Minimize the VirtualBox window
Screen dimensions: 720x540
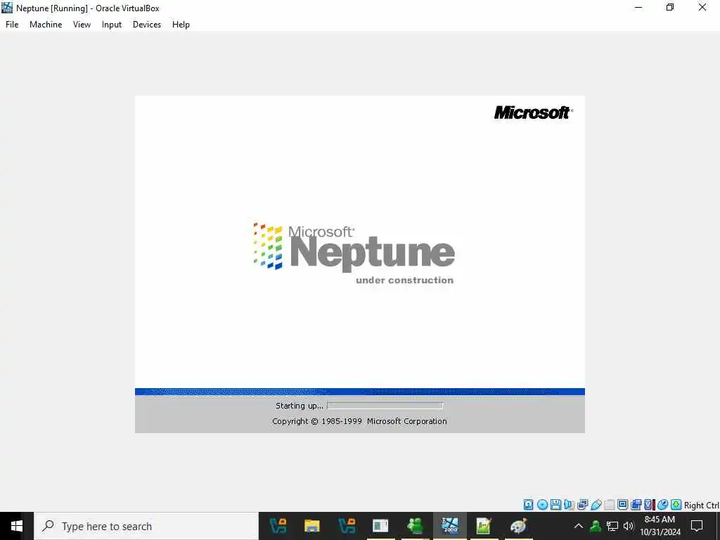(638, 7)
